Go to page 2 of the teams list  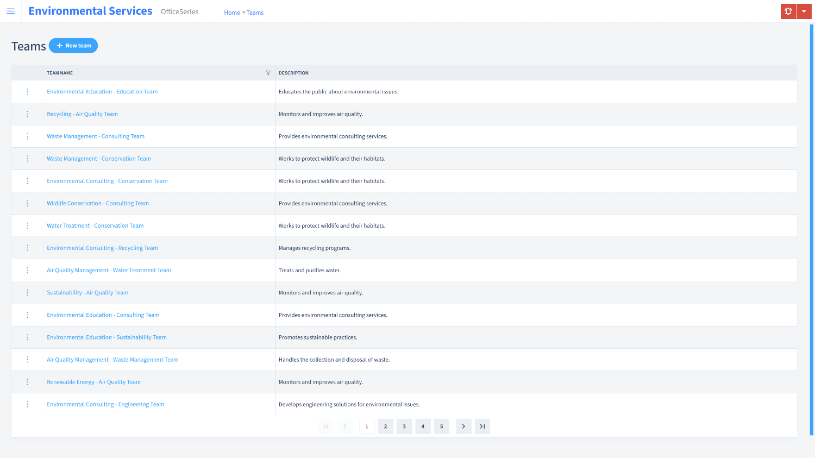tap(385, 426)
